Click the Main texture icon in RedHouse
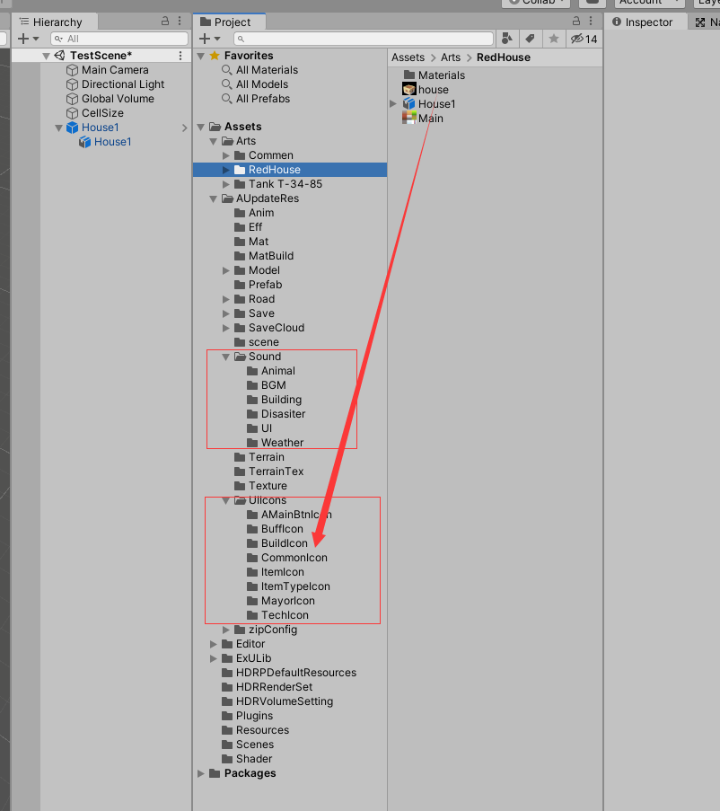Image resolution: width=720 pixels, height=811 pixels. (x=409, y=119)
